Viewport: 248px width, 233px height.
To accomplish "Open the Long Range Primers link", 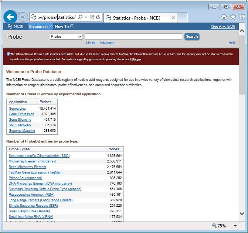I will (41, 200).
